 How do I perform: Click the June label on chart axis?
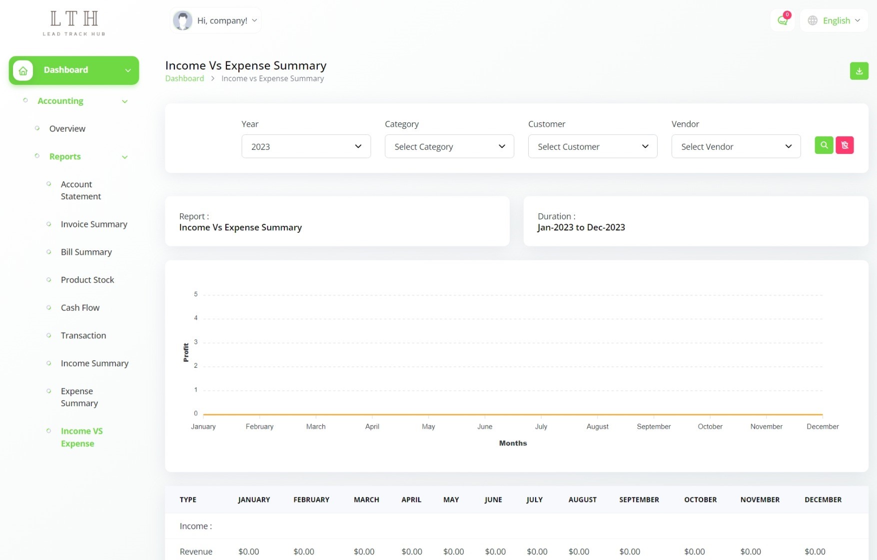pos(485,427)
